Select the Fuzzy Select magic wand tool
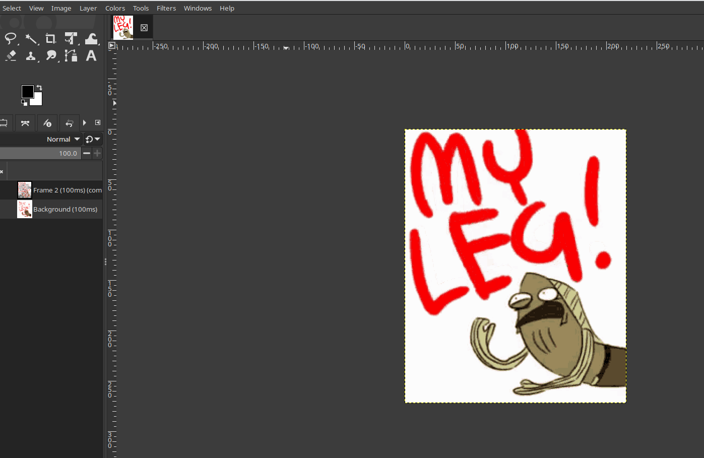The image size is (704, 458). coord(31,39)
